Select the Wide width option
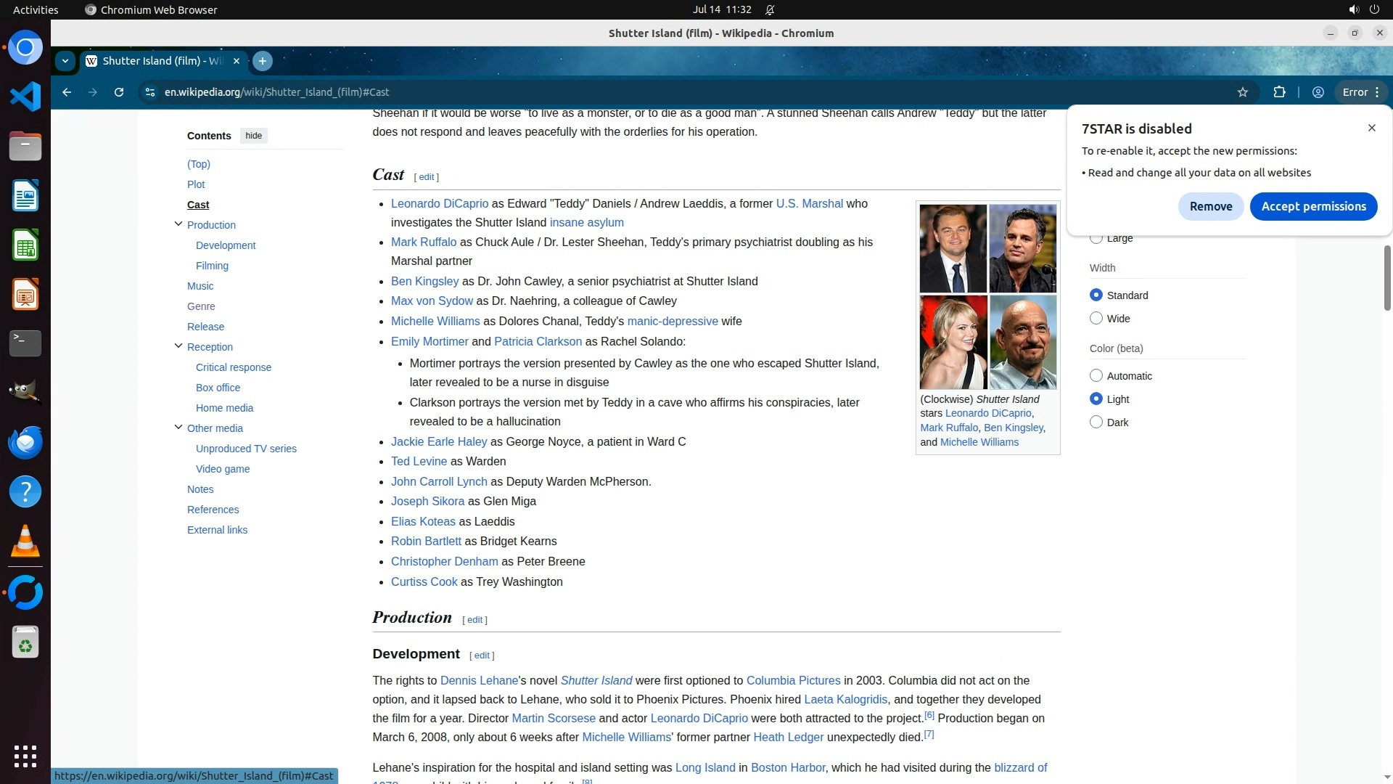Screen dimensions: 1393x784 pos(1096,319)
